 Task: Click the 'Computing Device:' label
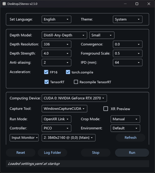[25, 98]
